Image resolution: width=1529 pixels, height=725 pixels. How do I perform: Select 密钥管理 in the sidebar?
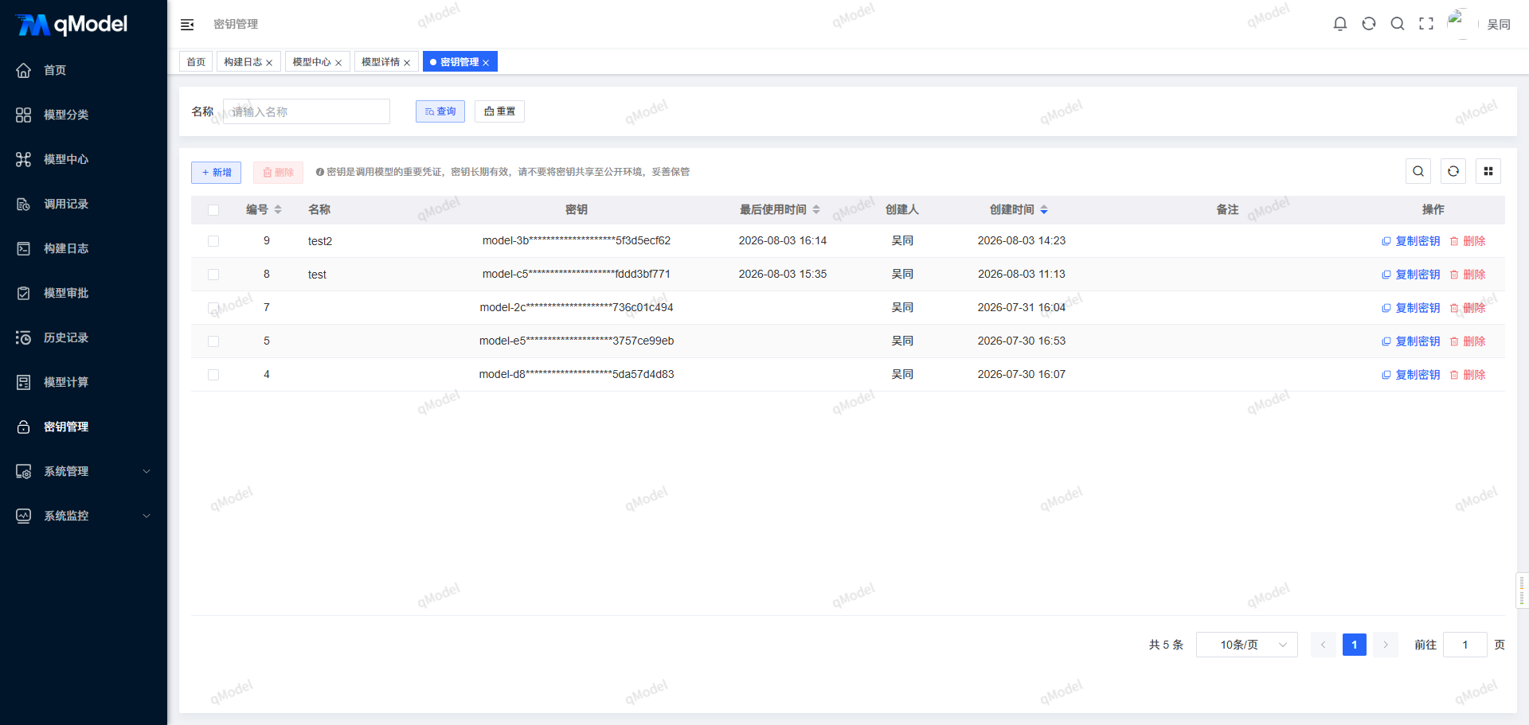pos(84,427)
